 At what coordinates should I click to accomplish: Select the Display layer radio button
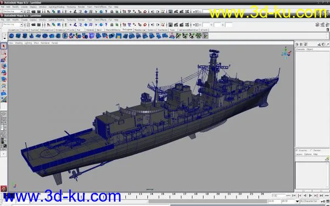click(296, 151)
